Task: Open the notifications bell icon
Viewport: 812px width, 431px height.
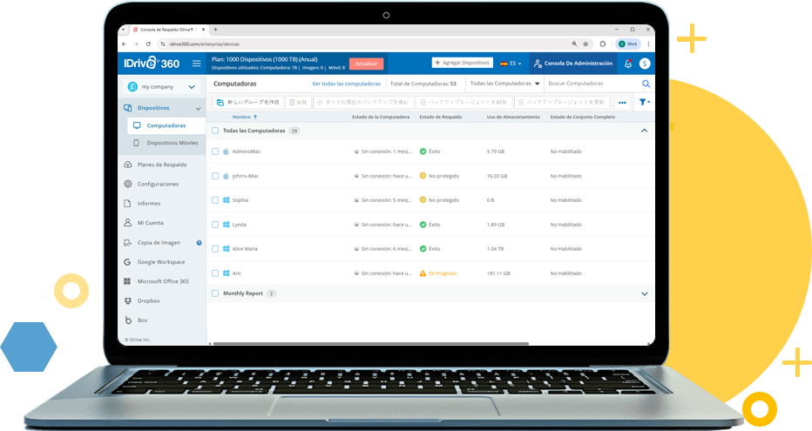Action: 627,64
